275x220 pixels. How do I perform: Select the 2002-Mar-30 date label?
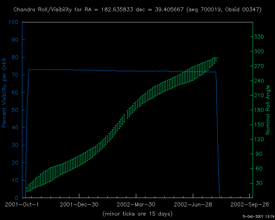136,204
